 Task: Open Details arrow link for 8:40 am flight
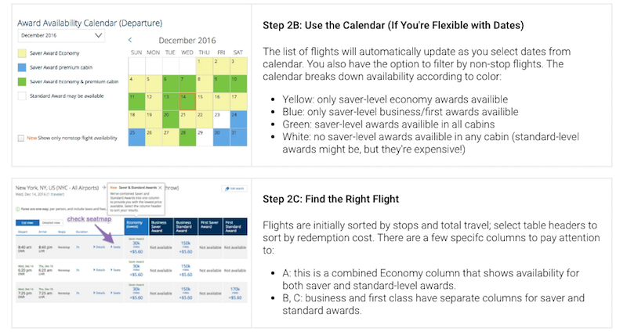(100, 247)
